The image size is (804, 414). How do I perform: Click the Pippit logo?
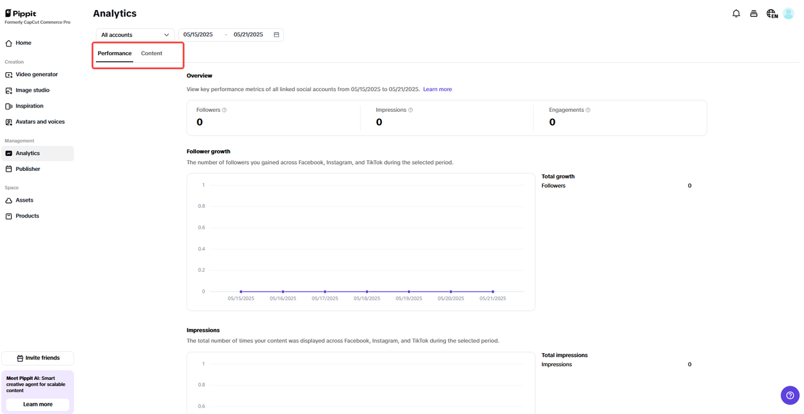point(21,13)
